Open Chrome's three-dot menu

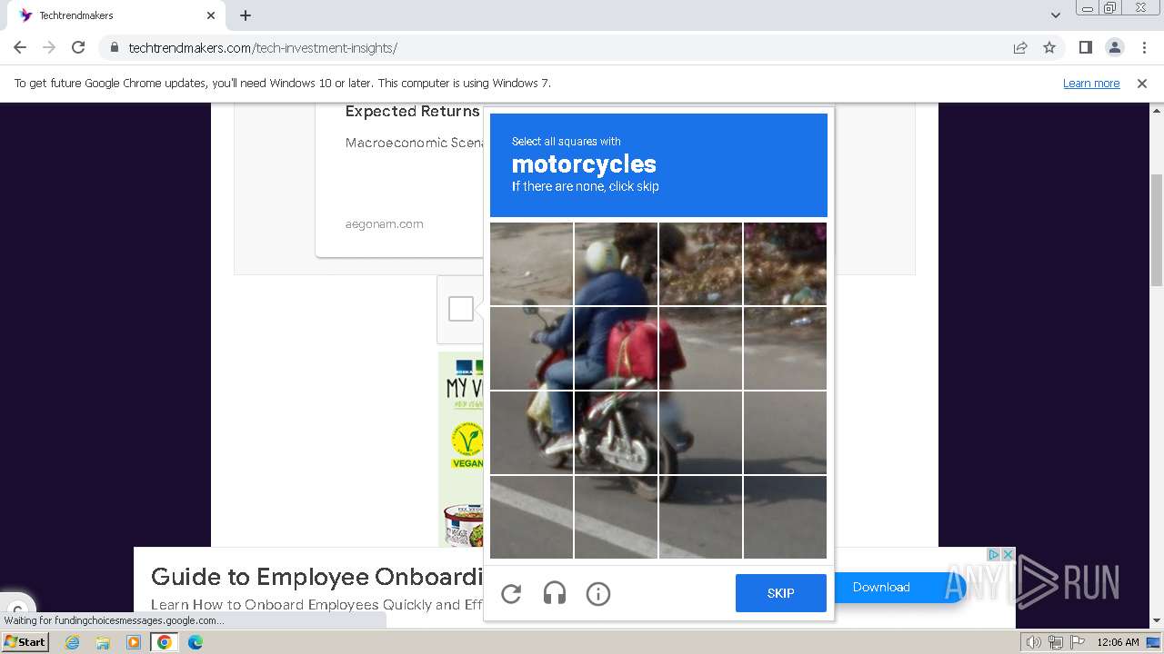tap(1144, 47)
